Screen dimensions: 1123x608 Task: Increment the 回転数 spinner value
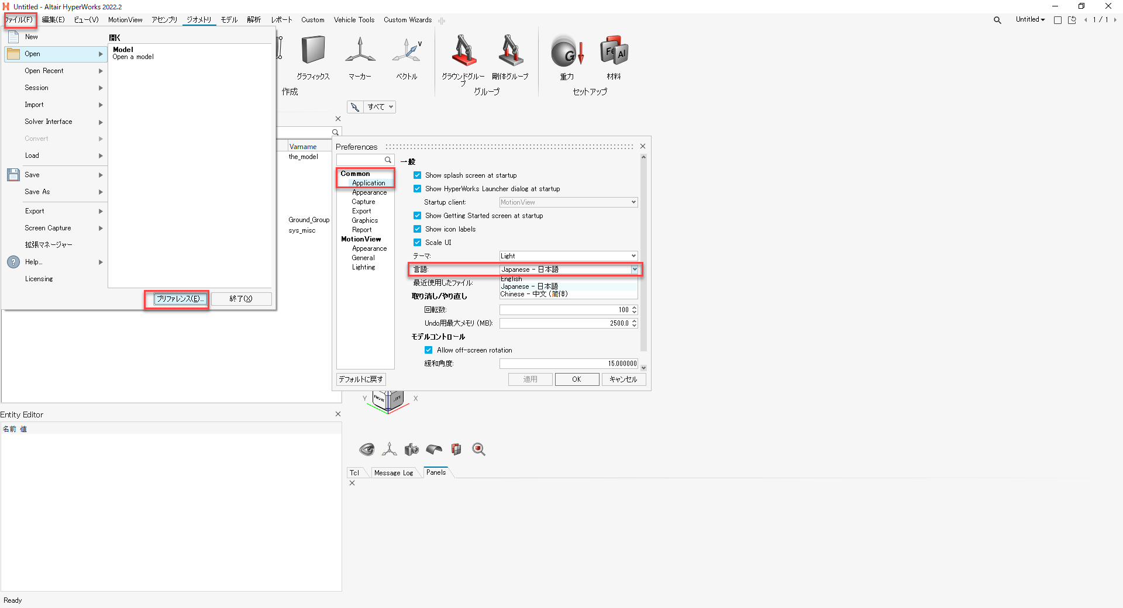click(x=635, y=308)
